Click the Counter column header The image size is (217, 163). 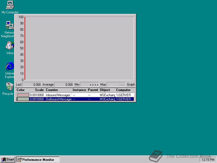pyautogui.click(x=52, y=90)
